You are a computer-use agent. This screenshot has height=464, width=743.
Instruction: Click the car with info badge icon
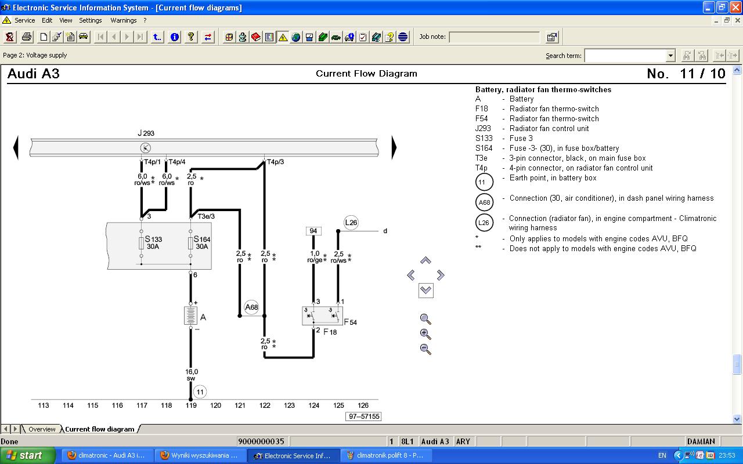349,37
